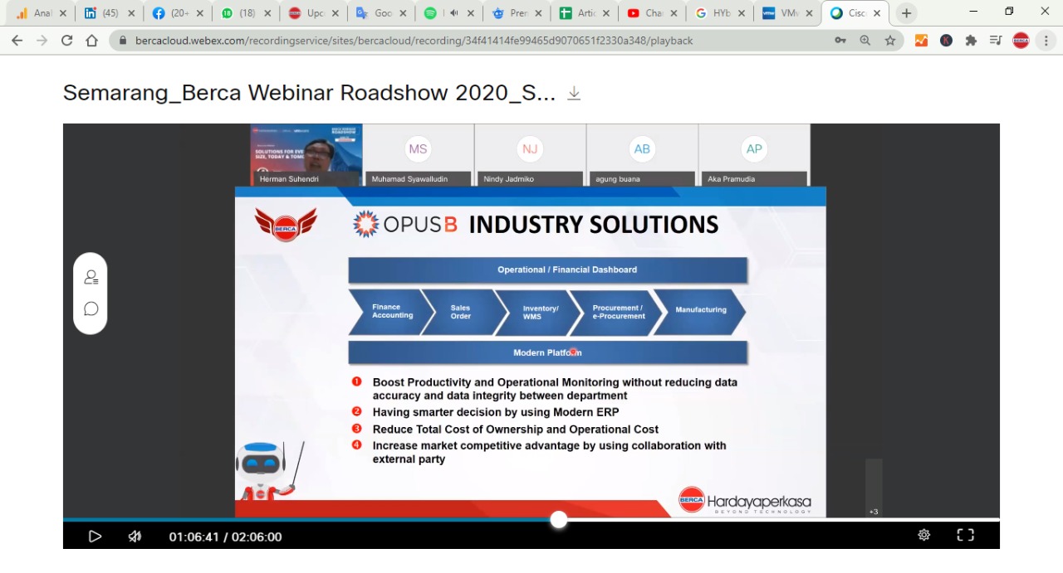Screen dimensions: 1063x573
Task: Open the Extensions puzzle menu
Action: click(971, 40)
